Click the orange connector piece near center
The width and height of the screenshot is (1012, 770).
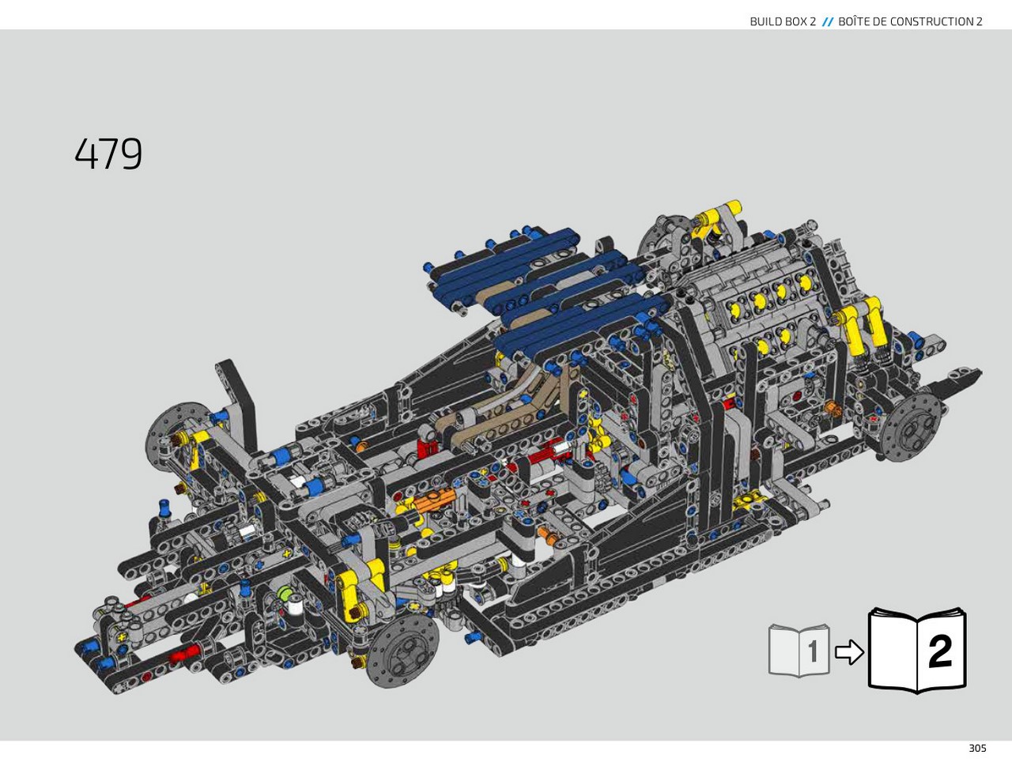coord(435,501)
